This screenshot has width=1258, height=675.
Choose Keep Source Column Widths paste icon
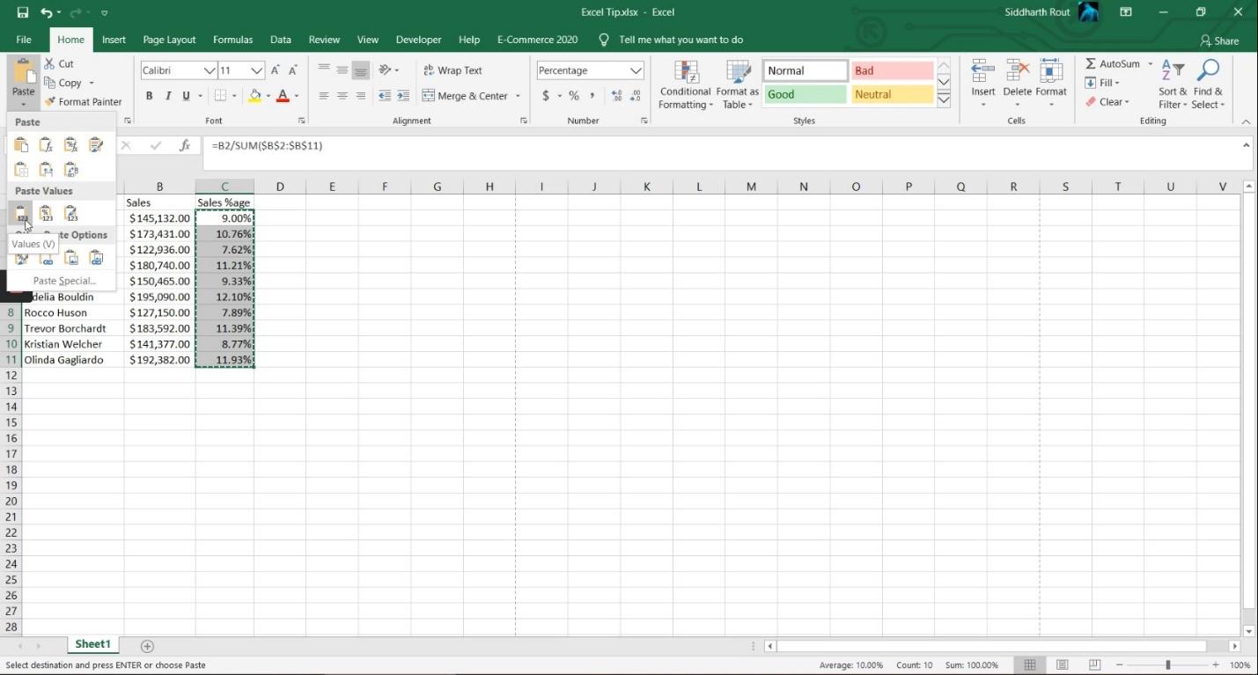click(46, 170)
